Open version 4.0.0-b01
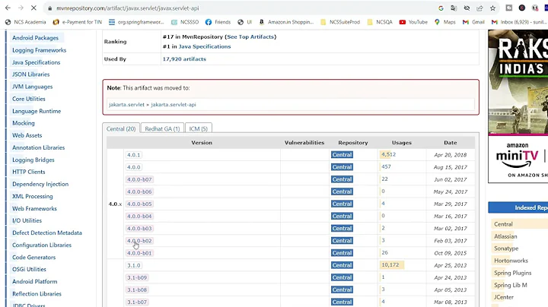Screen dimensions: 548x307 (x=139, y=253)
